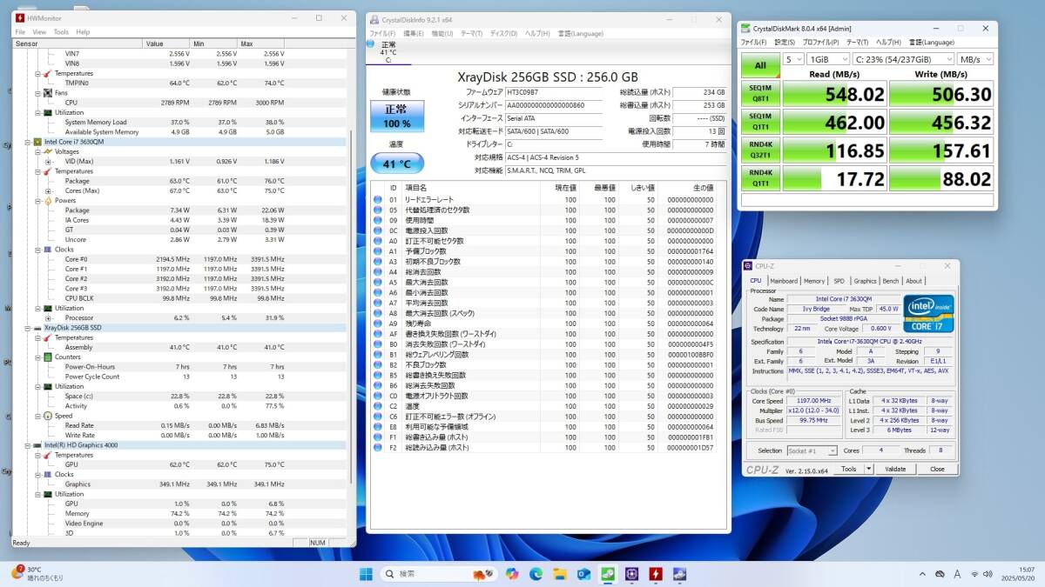The width and height of the screenshot is (1045, 587).
Task: Open Copilot from the taskbar
Action: click(x=511, y=574)
